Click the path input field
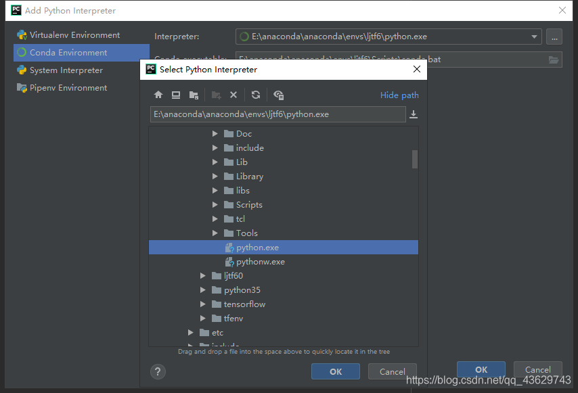 [x=278, y=114]
